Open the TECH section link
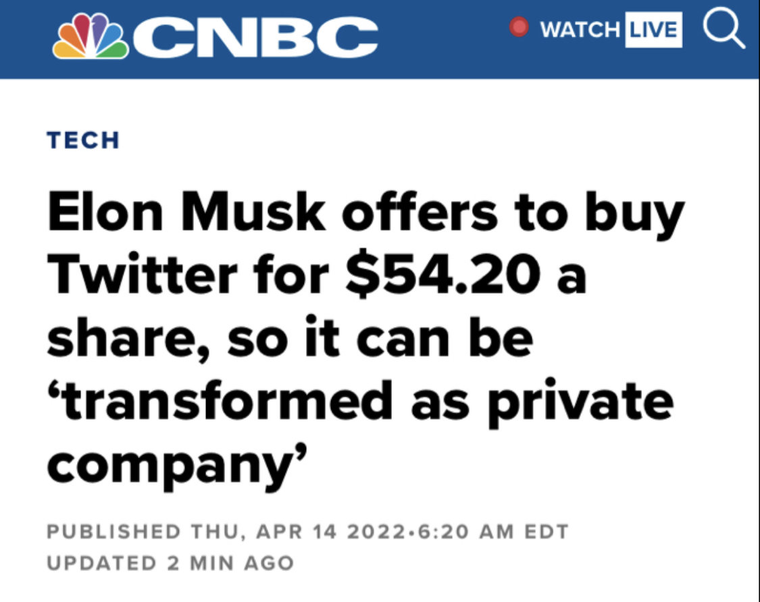The image size is (760, 602). coord(83,140)
